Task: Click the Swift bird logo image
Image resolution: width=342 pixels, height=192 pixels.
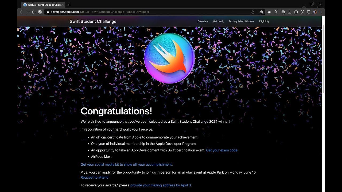Action: tap(169, 58)
